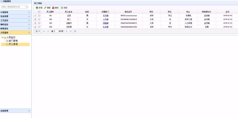
Task: Click the 在职 education form cell
Action: click(207, 27)
